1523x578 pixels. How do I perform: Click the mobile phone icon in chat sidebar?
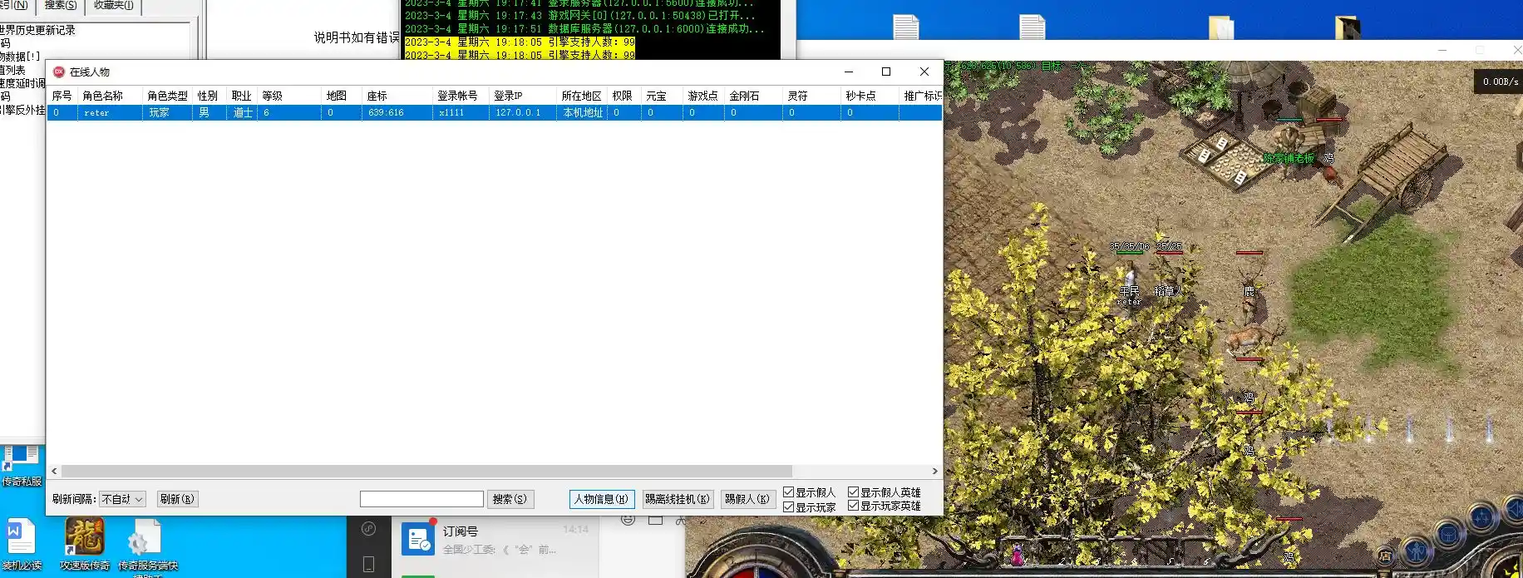click(x=368, y=564)
